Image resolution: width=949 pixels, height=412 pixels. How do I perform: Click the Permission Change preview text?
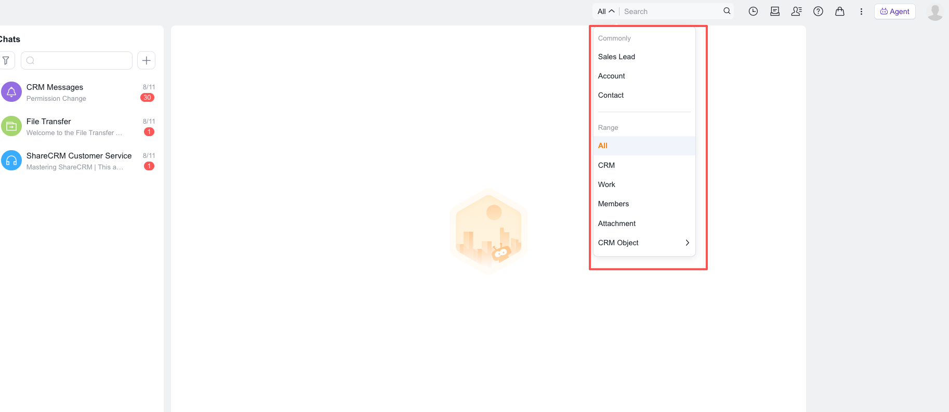tap(56, 99)
